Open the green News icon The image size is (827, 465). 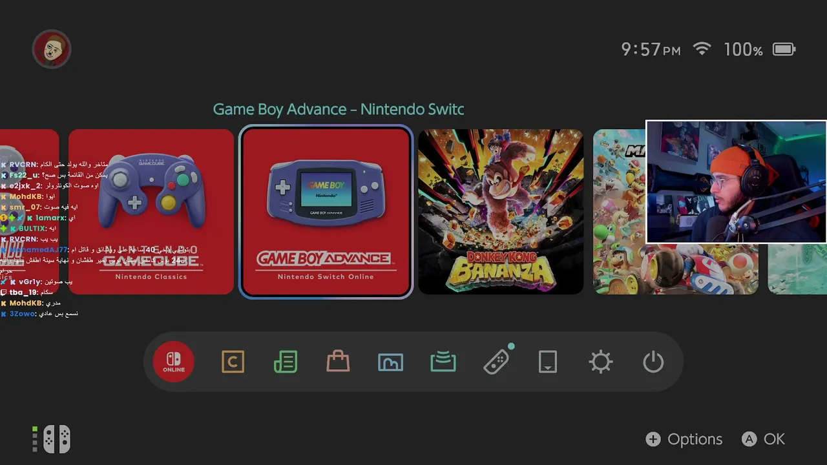(x=286, y=362)
